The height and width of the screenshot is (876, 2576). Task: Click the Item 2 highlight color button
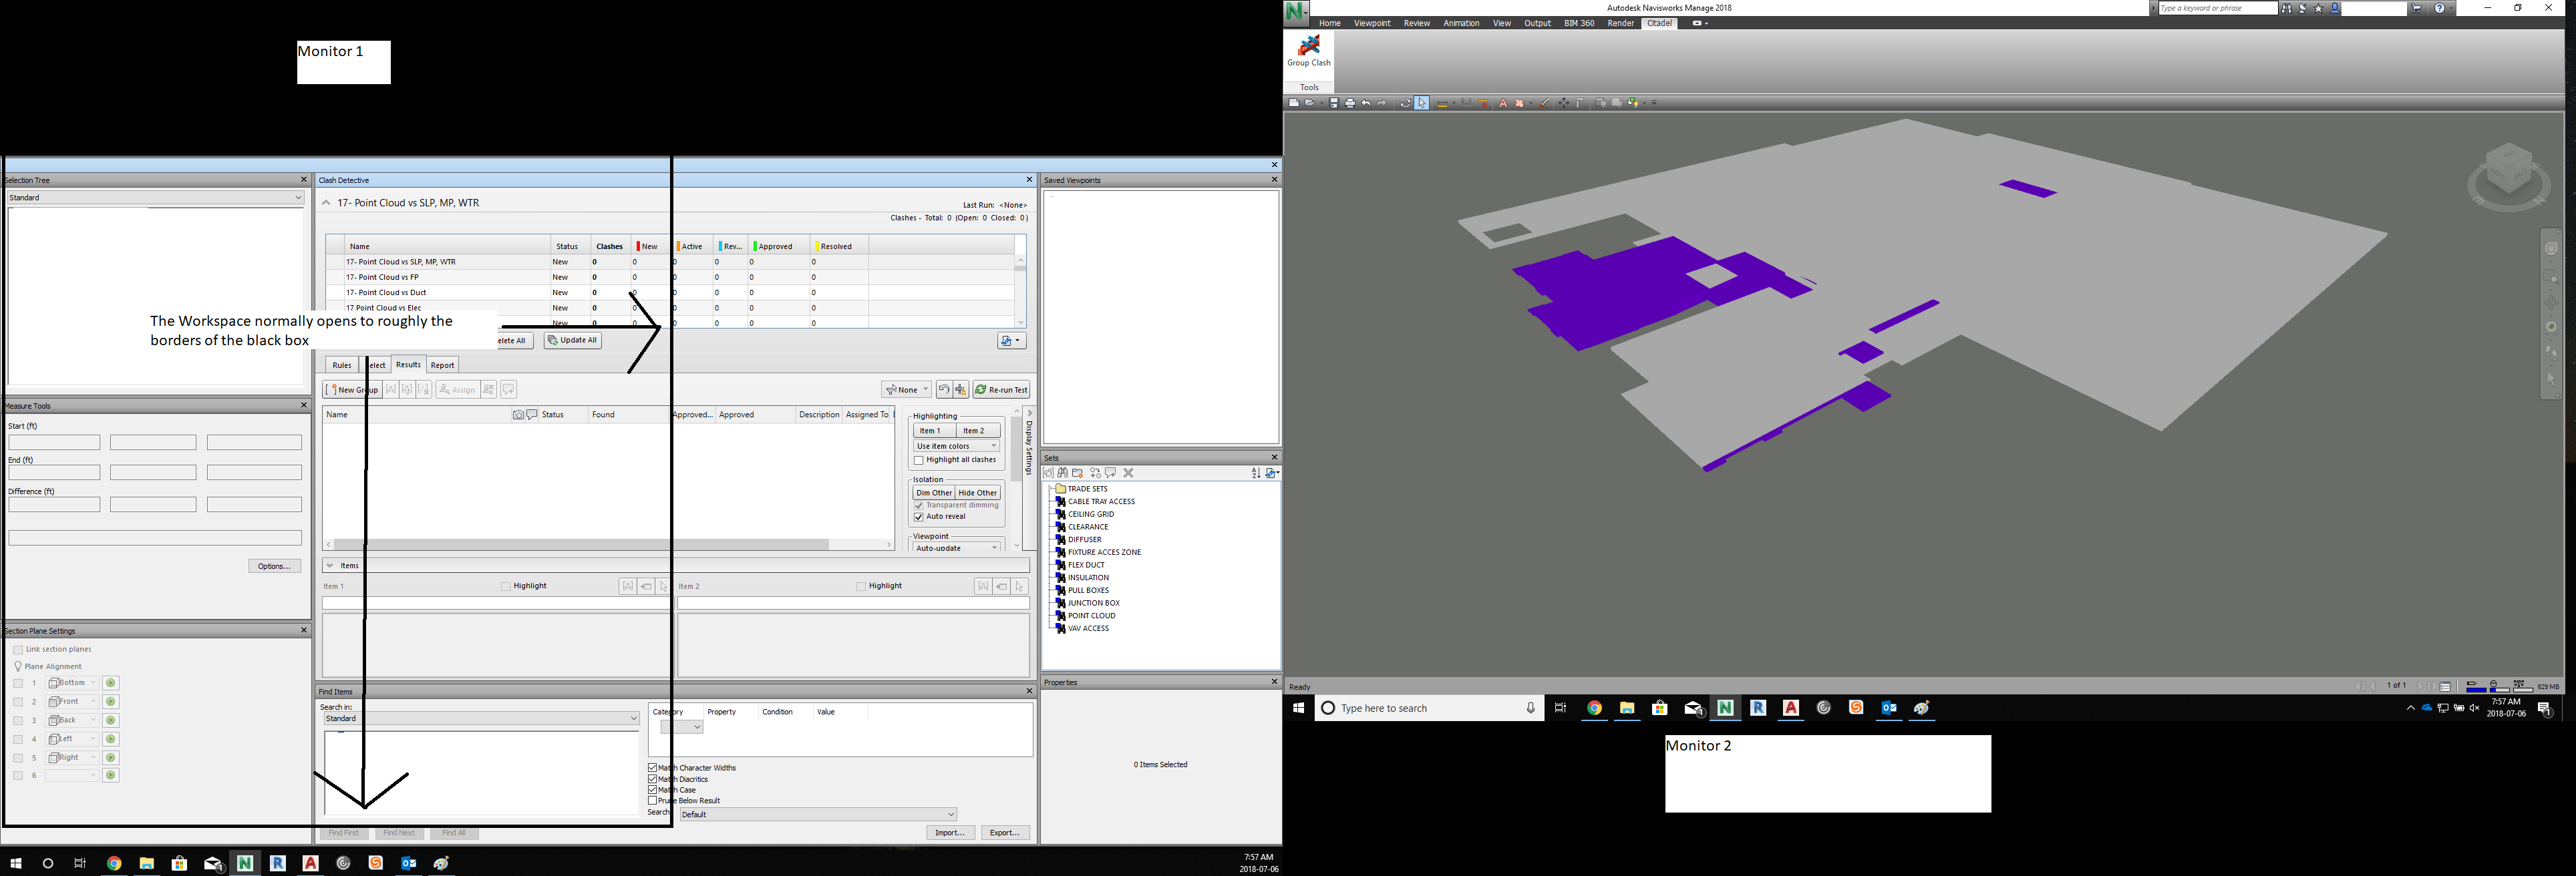point(975,430)
